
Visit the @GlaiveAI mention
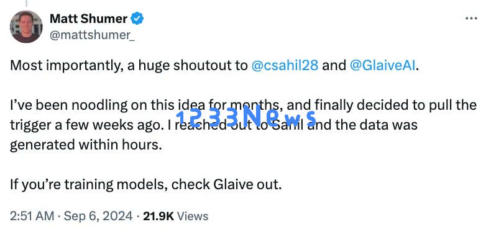[383, 66]
